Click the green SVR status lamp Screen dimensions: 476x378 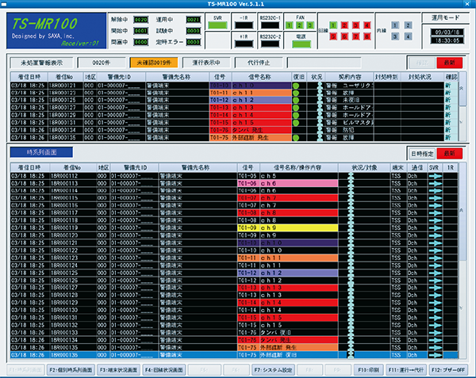tap(217, 25)
